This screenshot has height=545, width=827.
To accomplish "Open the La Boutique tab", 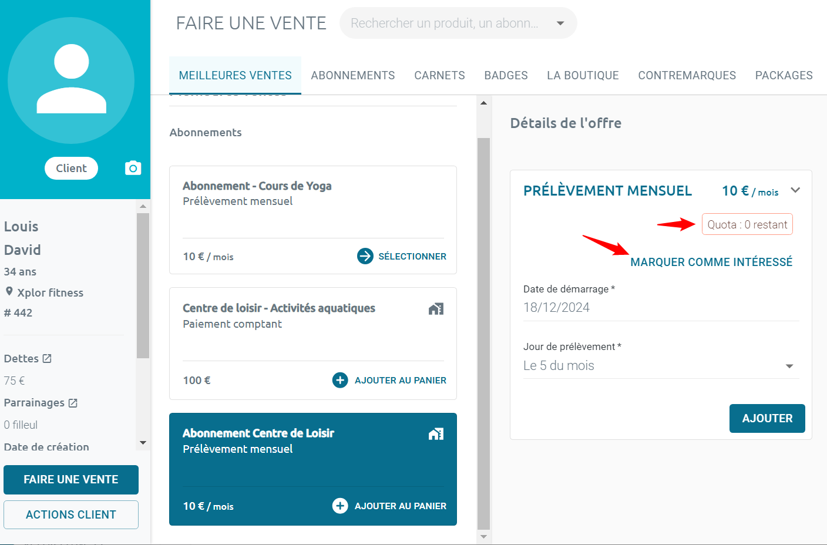I will (x=583, y=75).
